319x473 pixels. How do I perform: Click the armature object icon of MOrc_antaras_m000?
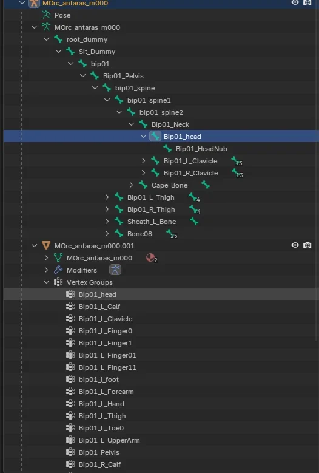34,3
